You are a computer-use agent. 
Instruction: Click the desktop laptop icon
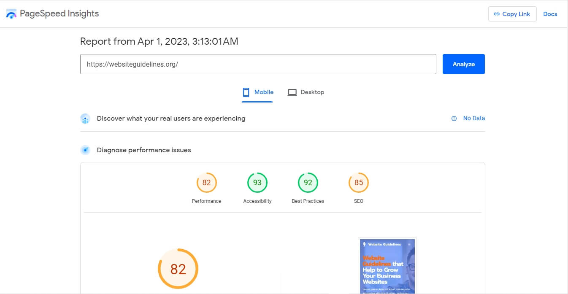click(292, 92)
